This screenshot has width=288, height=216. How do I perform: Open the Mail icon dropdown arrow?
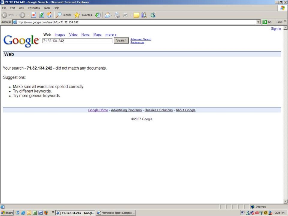click(112, 15)
